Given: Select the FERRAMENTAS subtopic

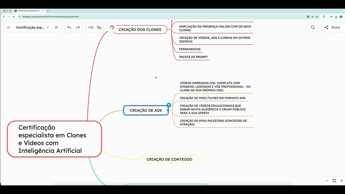Looking at the screenshot, I should pyautogui.click(x=190, y=49).
